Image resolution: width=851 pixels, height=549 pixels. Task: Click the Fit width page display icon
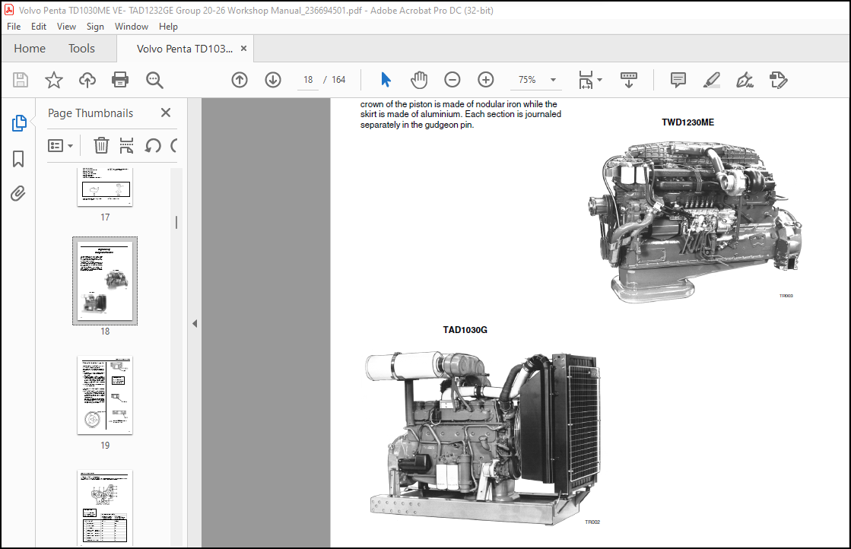click(x=586, y=80)
